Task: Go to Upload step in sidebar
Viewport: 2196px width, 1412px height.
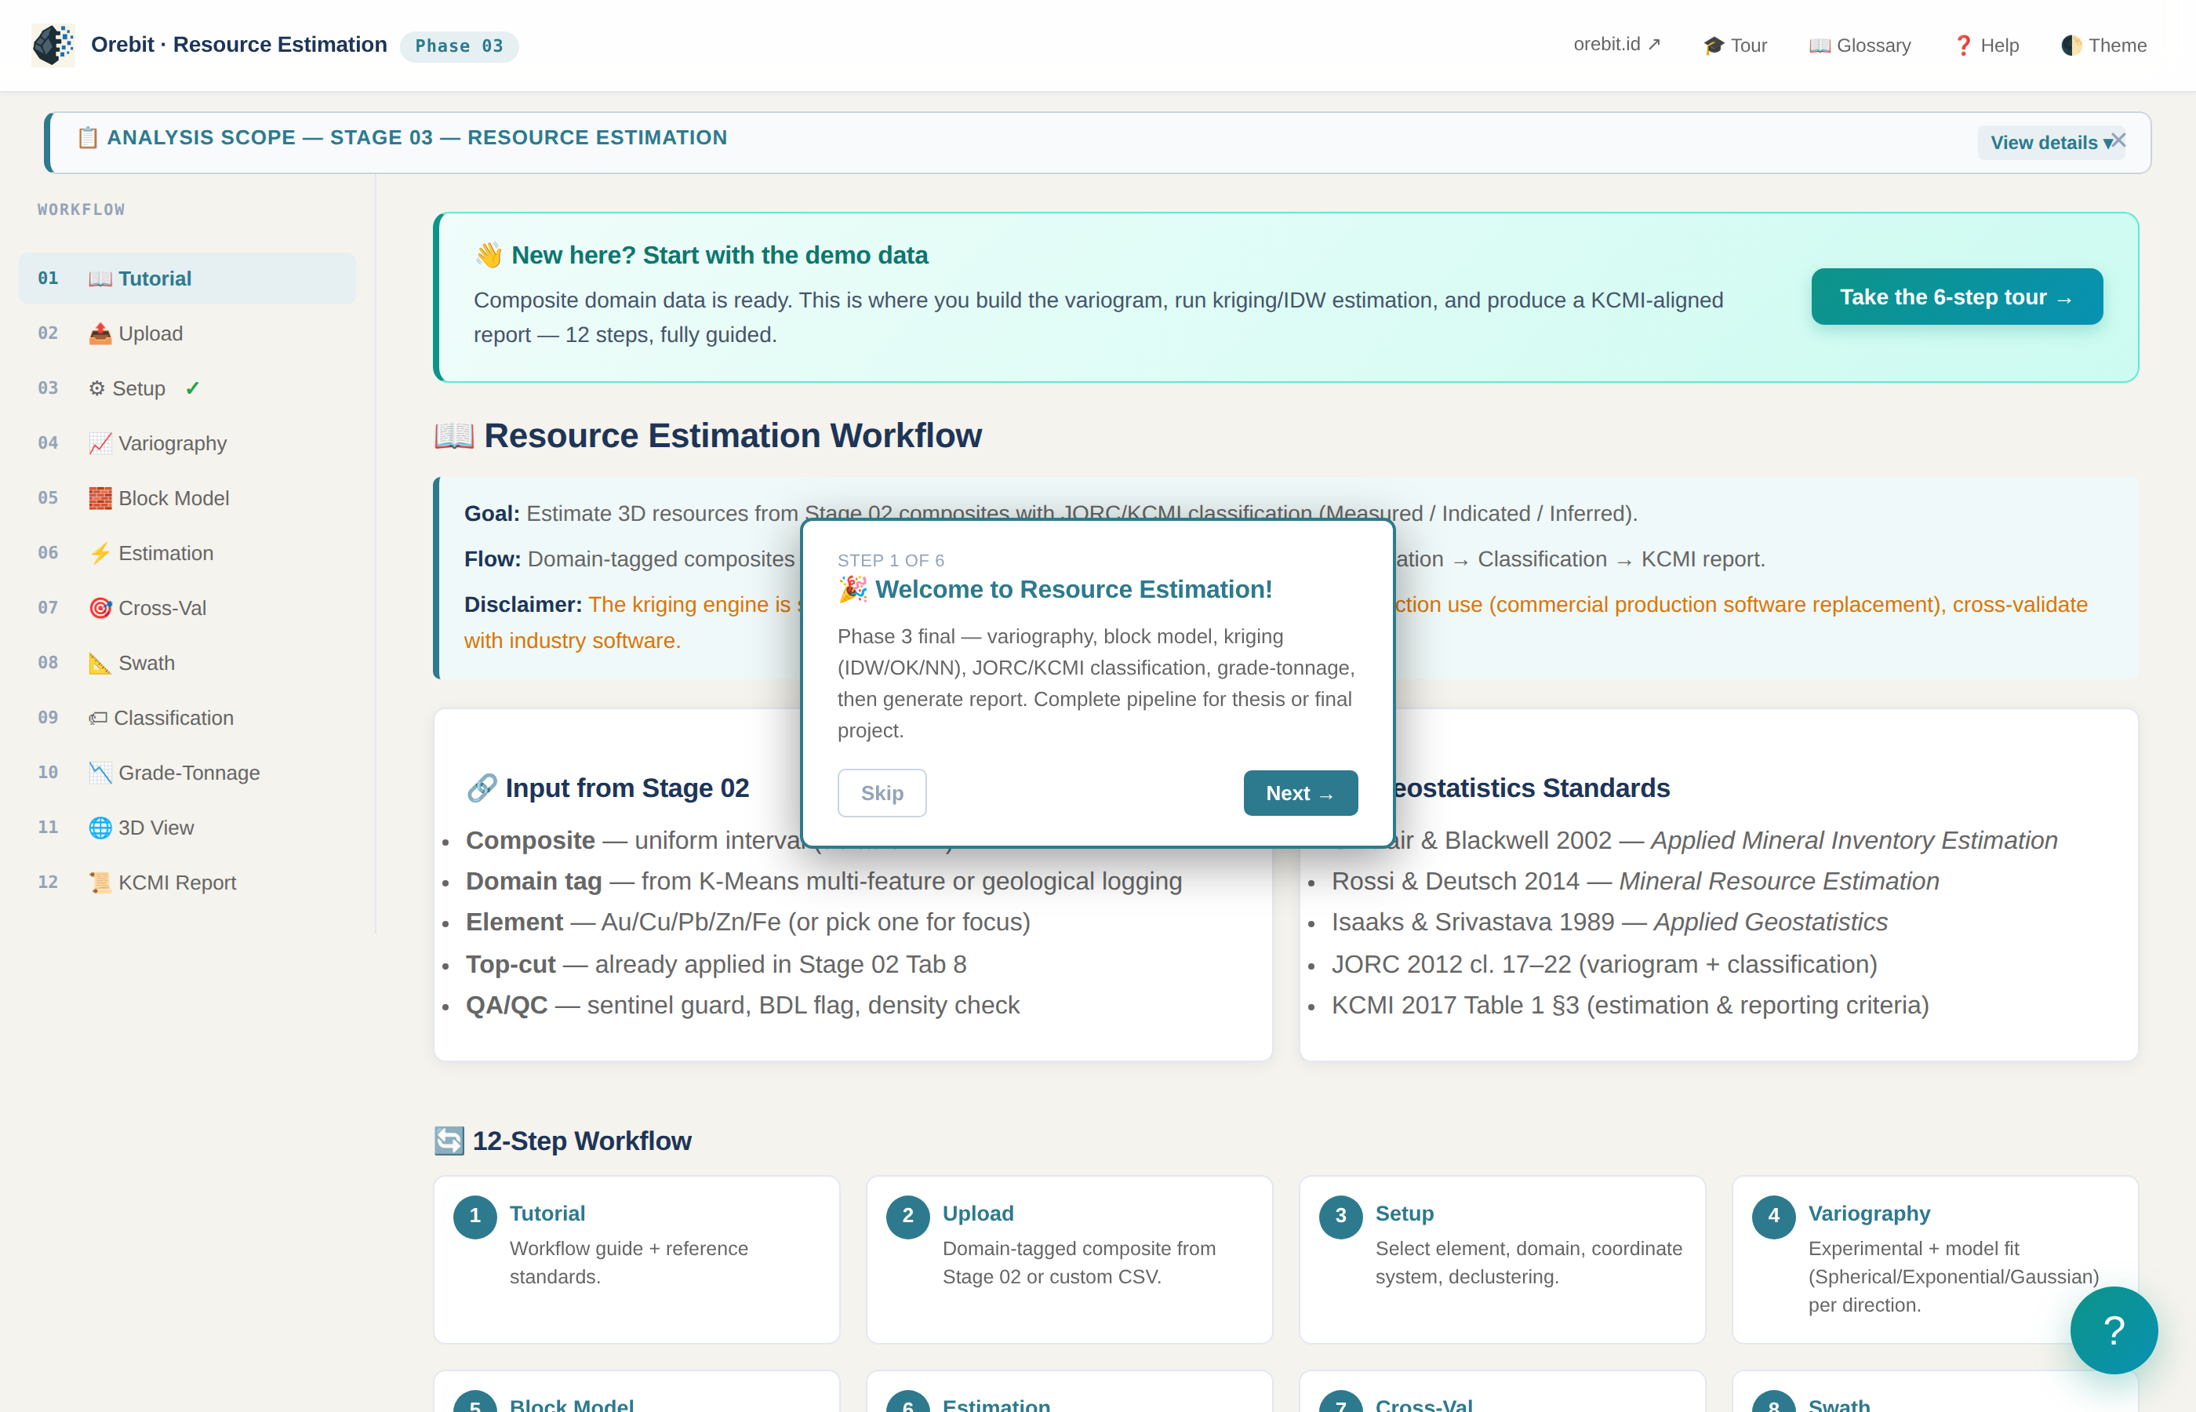Action: pos(187,333)
